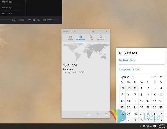This screenshot has height=129, width=167.
Task: Open the Alarm tab in Alarms & Clock
Action: coord(70,38)
